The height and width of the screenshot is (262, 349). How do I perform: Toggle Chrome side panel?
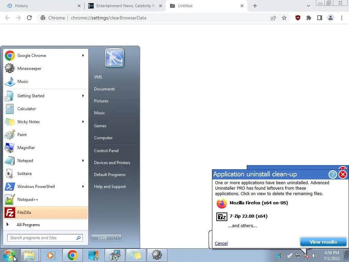pos(320,18)
